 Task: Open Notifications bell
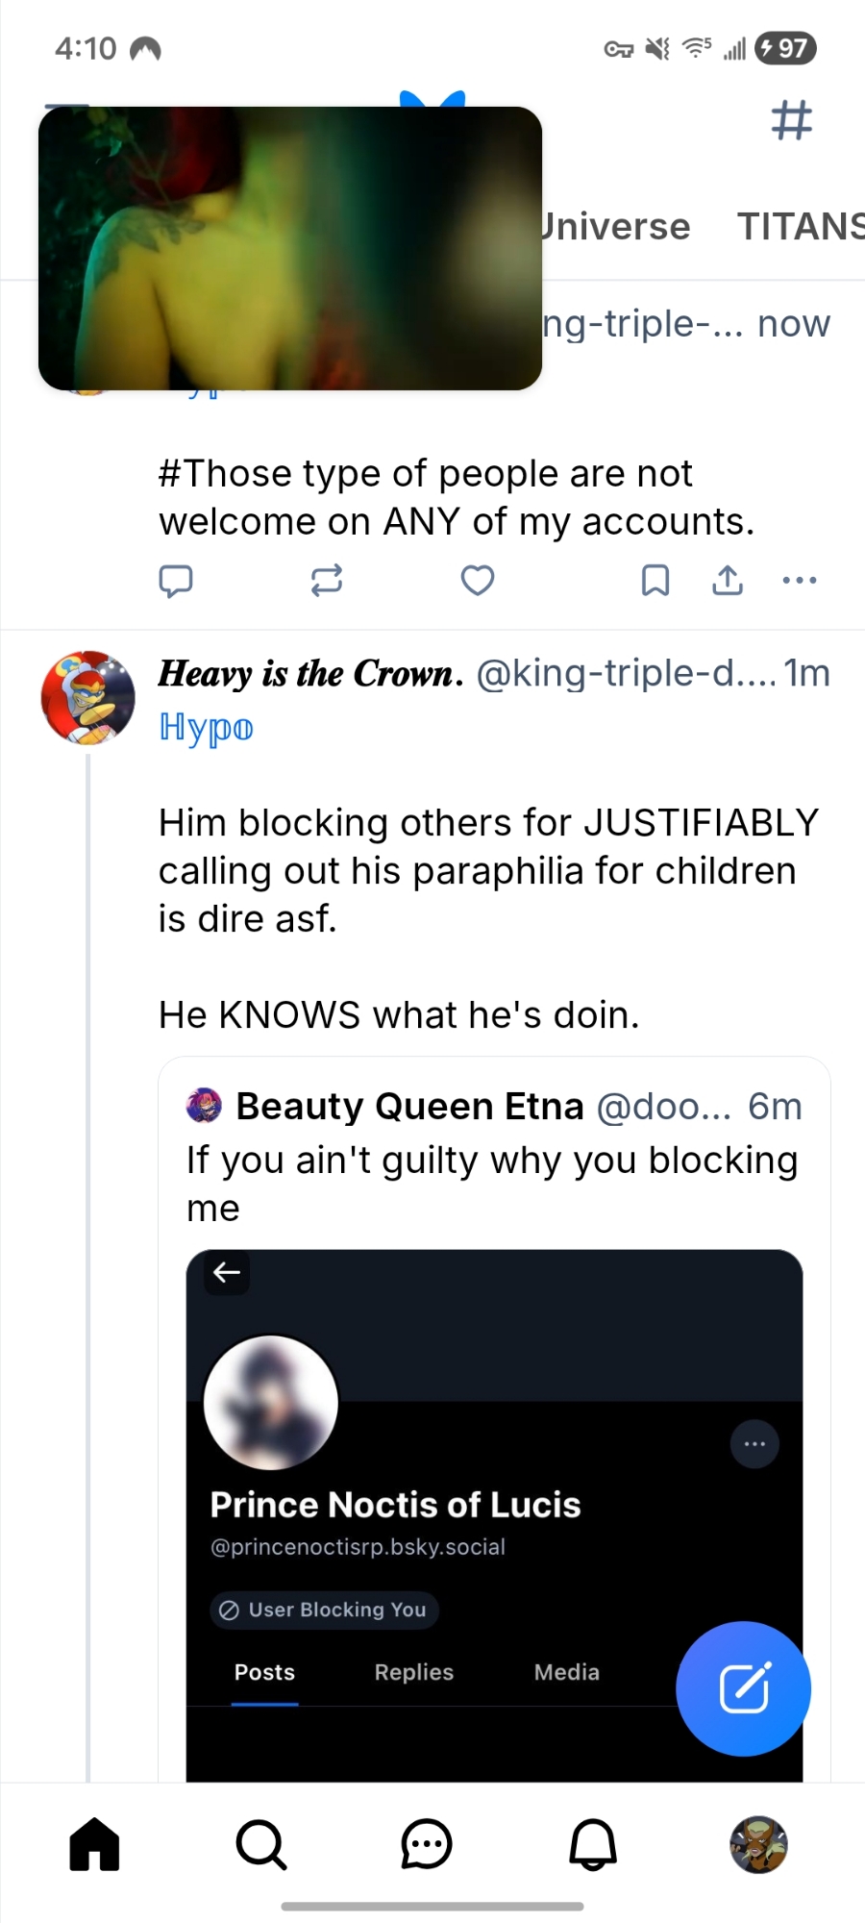pos(593,1844)
